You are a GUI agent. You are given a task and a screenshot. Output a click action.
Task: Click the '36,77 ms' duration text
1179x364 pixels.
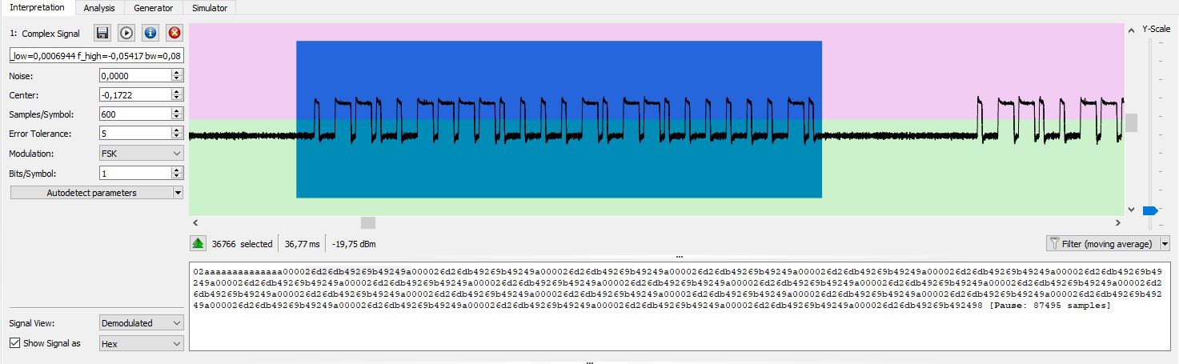coord(302,244)
